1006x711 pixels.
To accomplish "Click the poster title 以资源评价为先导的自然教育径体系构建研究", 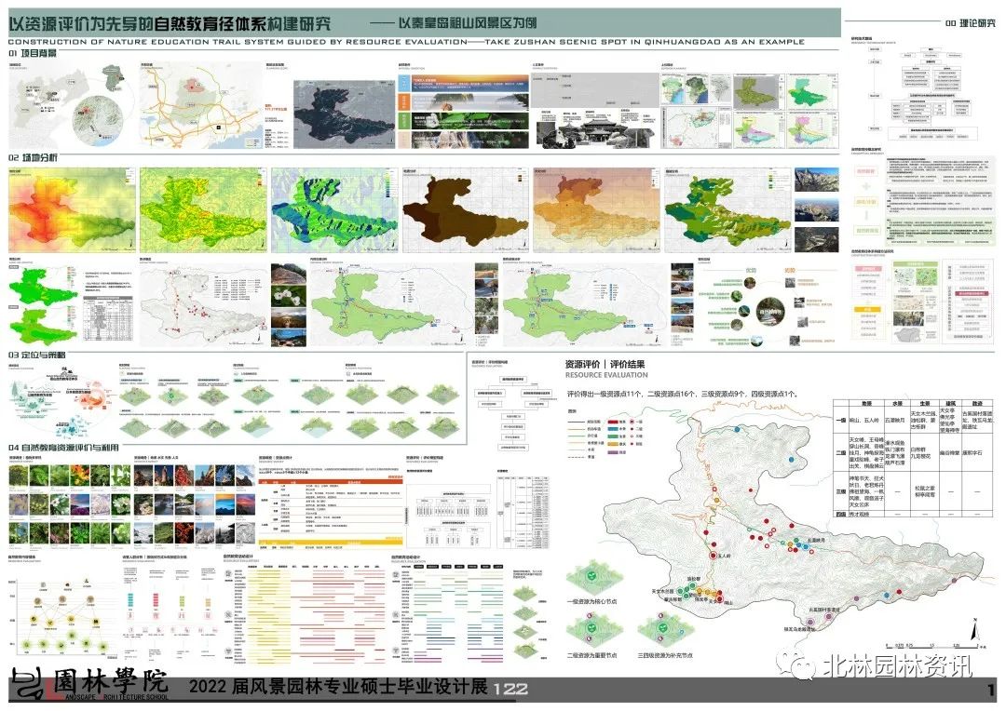I will click(x=170, y=23).
